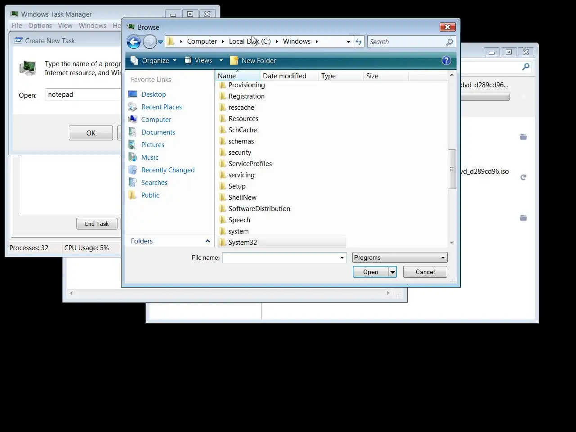Click the Recently Changed icon
This screenshot has width=576, height=432.
tap(133, 170)
